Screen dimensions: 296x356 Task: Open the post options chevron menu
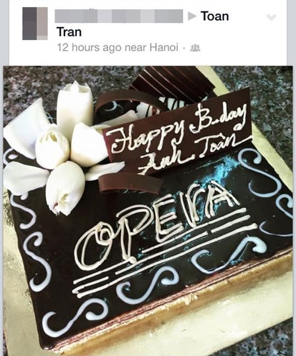[x=271, y=18]
